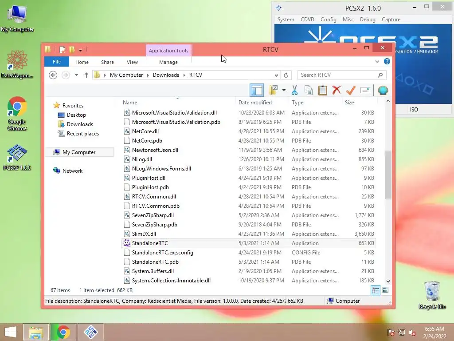454x341 pixels.
Task: Click quick access New folder icon in title bar
Action: [x=72, y=50]
